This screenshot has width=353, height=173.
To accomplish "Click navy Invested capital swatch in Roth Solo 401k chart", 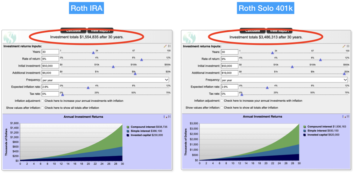I will pos(305,135).
